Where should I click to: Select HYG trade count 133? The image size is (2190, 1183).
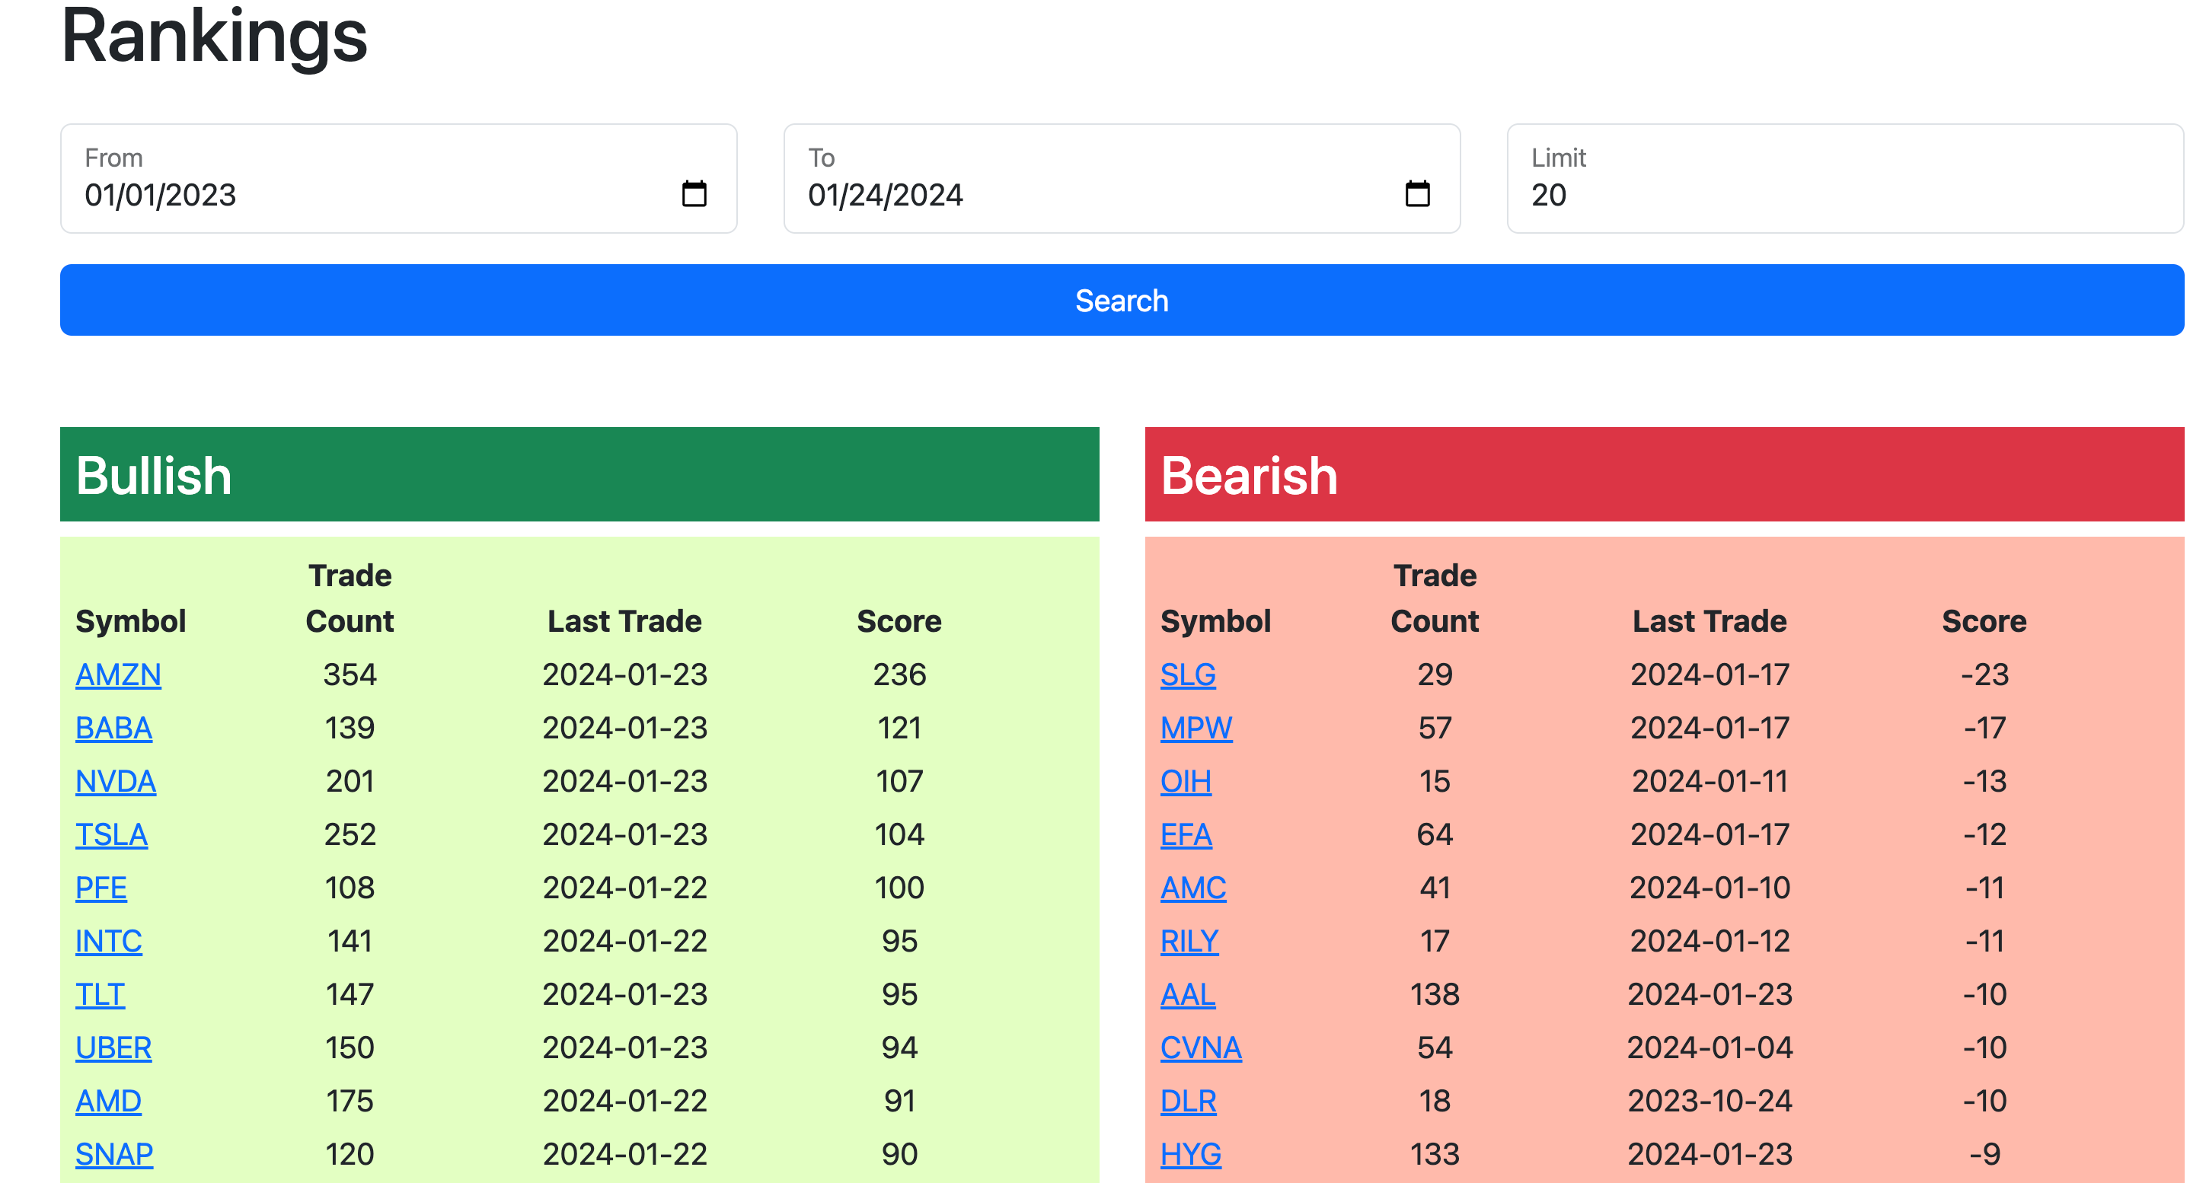tap(1435, 1154)
